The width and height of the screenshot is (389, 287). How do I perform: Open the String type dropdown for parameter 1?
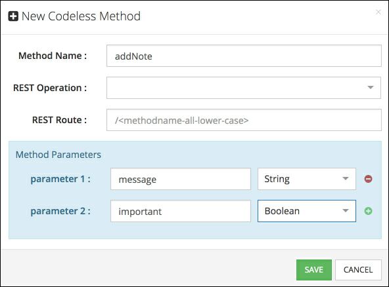click(307, 179)
